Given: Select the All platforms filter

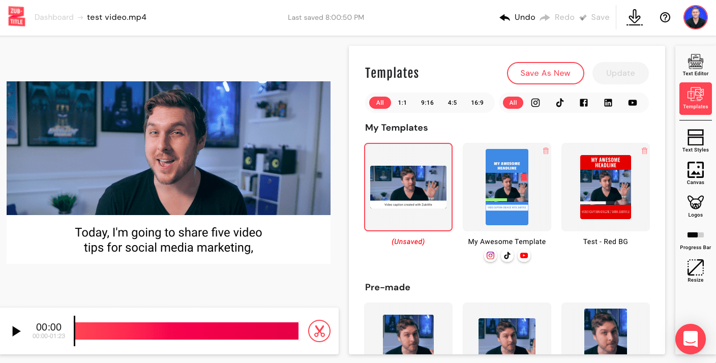Looking at the screenshot, I should tap(513, 103).
